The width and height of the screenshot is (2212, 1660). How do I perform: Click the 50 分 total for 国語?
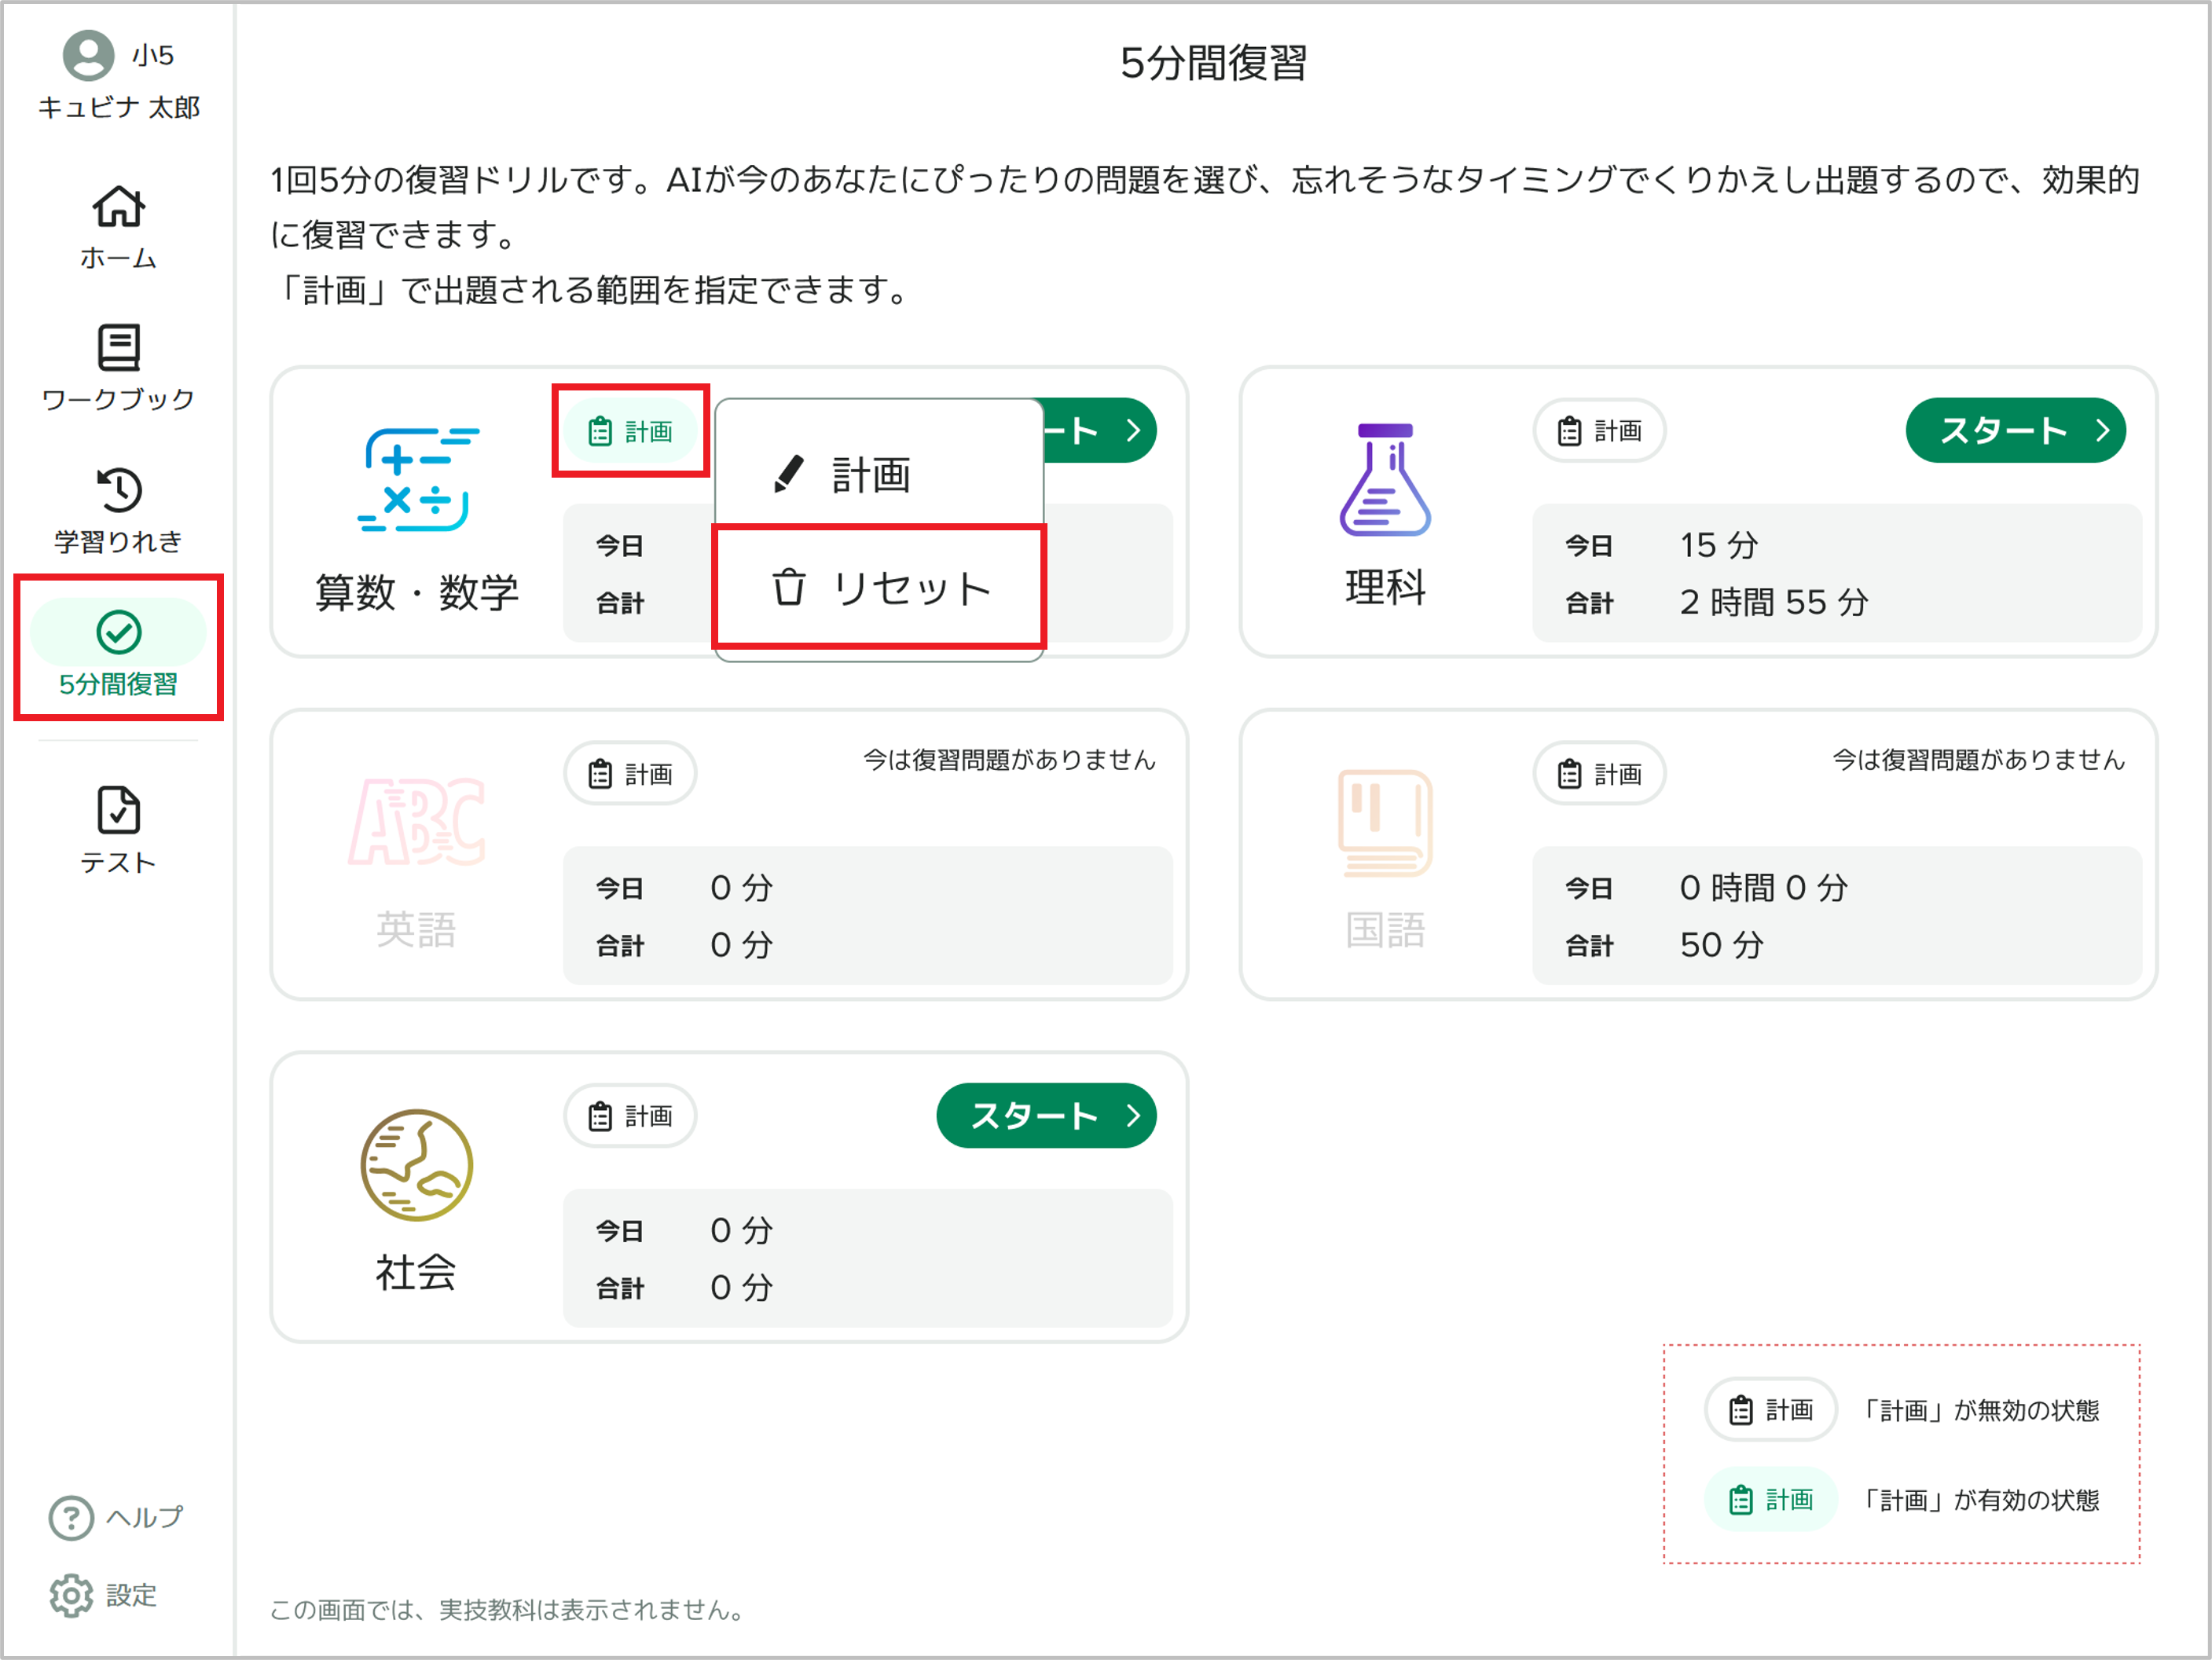(x=1721, y=945)
